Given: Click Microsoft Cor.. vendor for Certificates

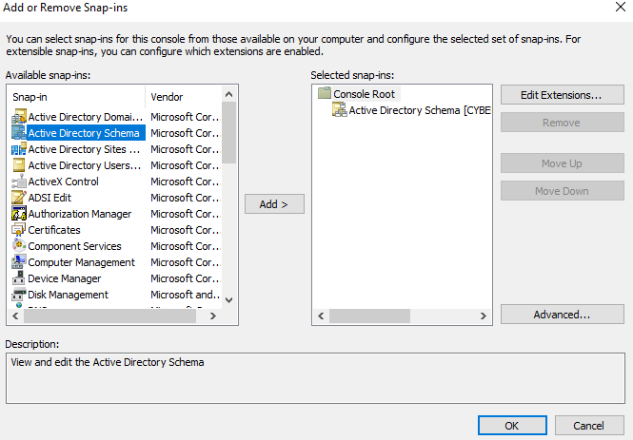Looking at the screenshot, I should 186,230.
